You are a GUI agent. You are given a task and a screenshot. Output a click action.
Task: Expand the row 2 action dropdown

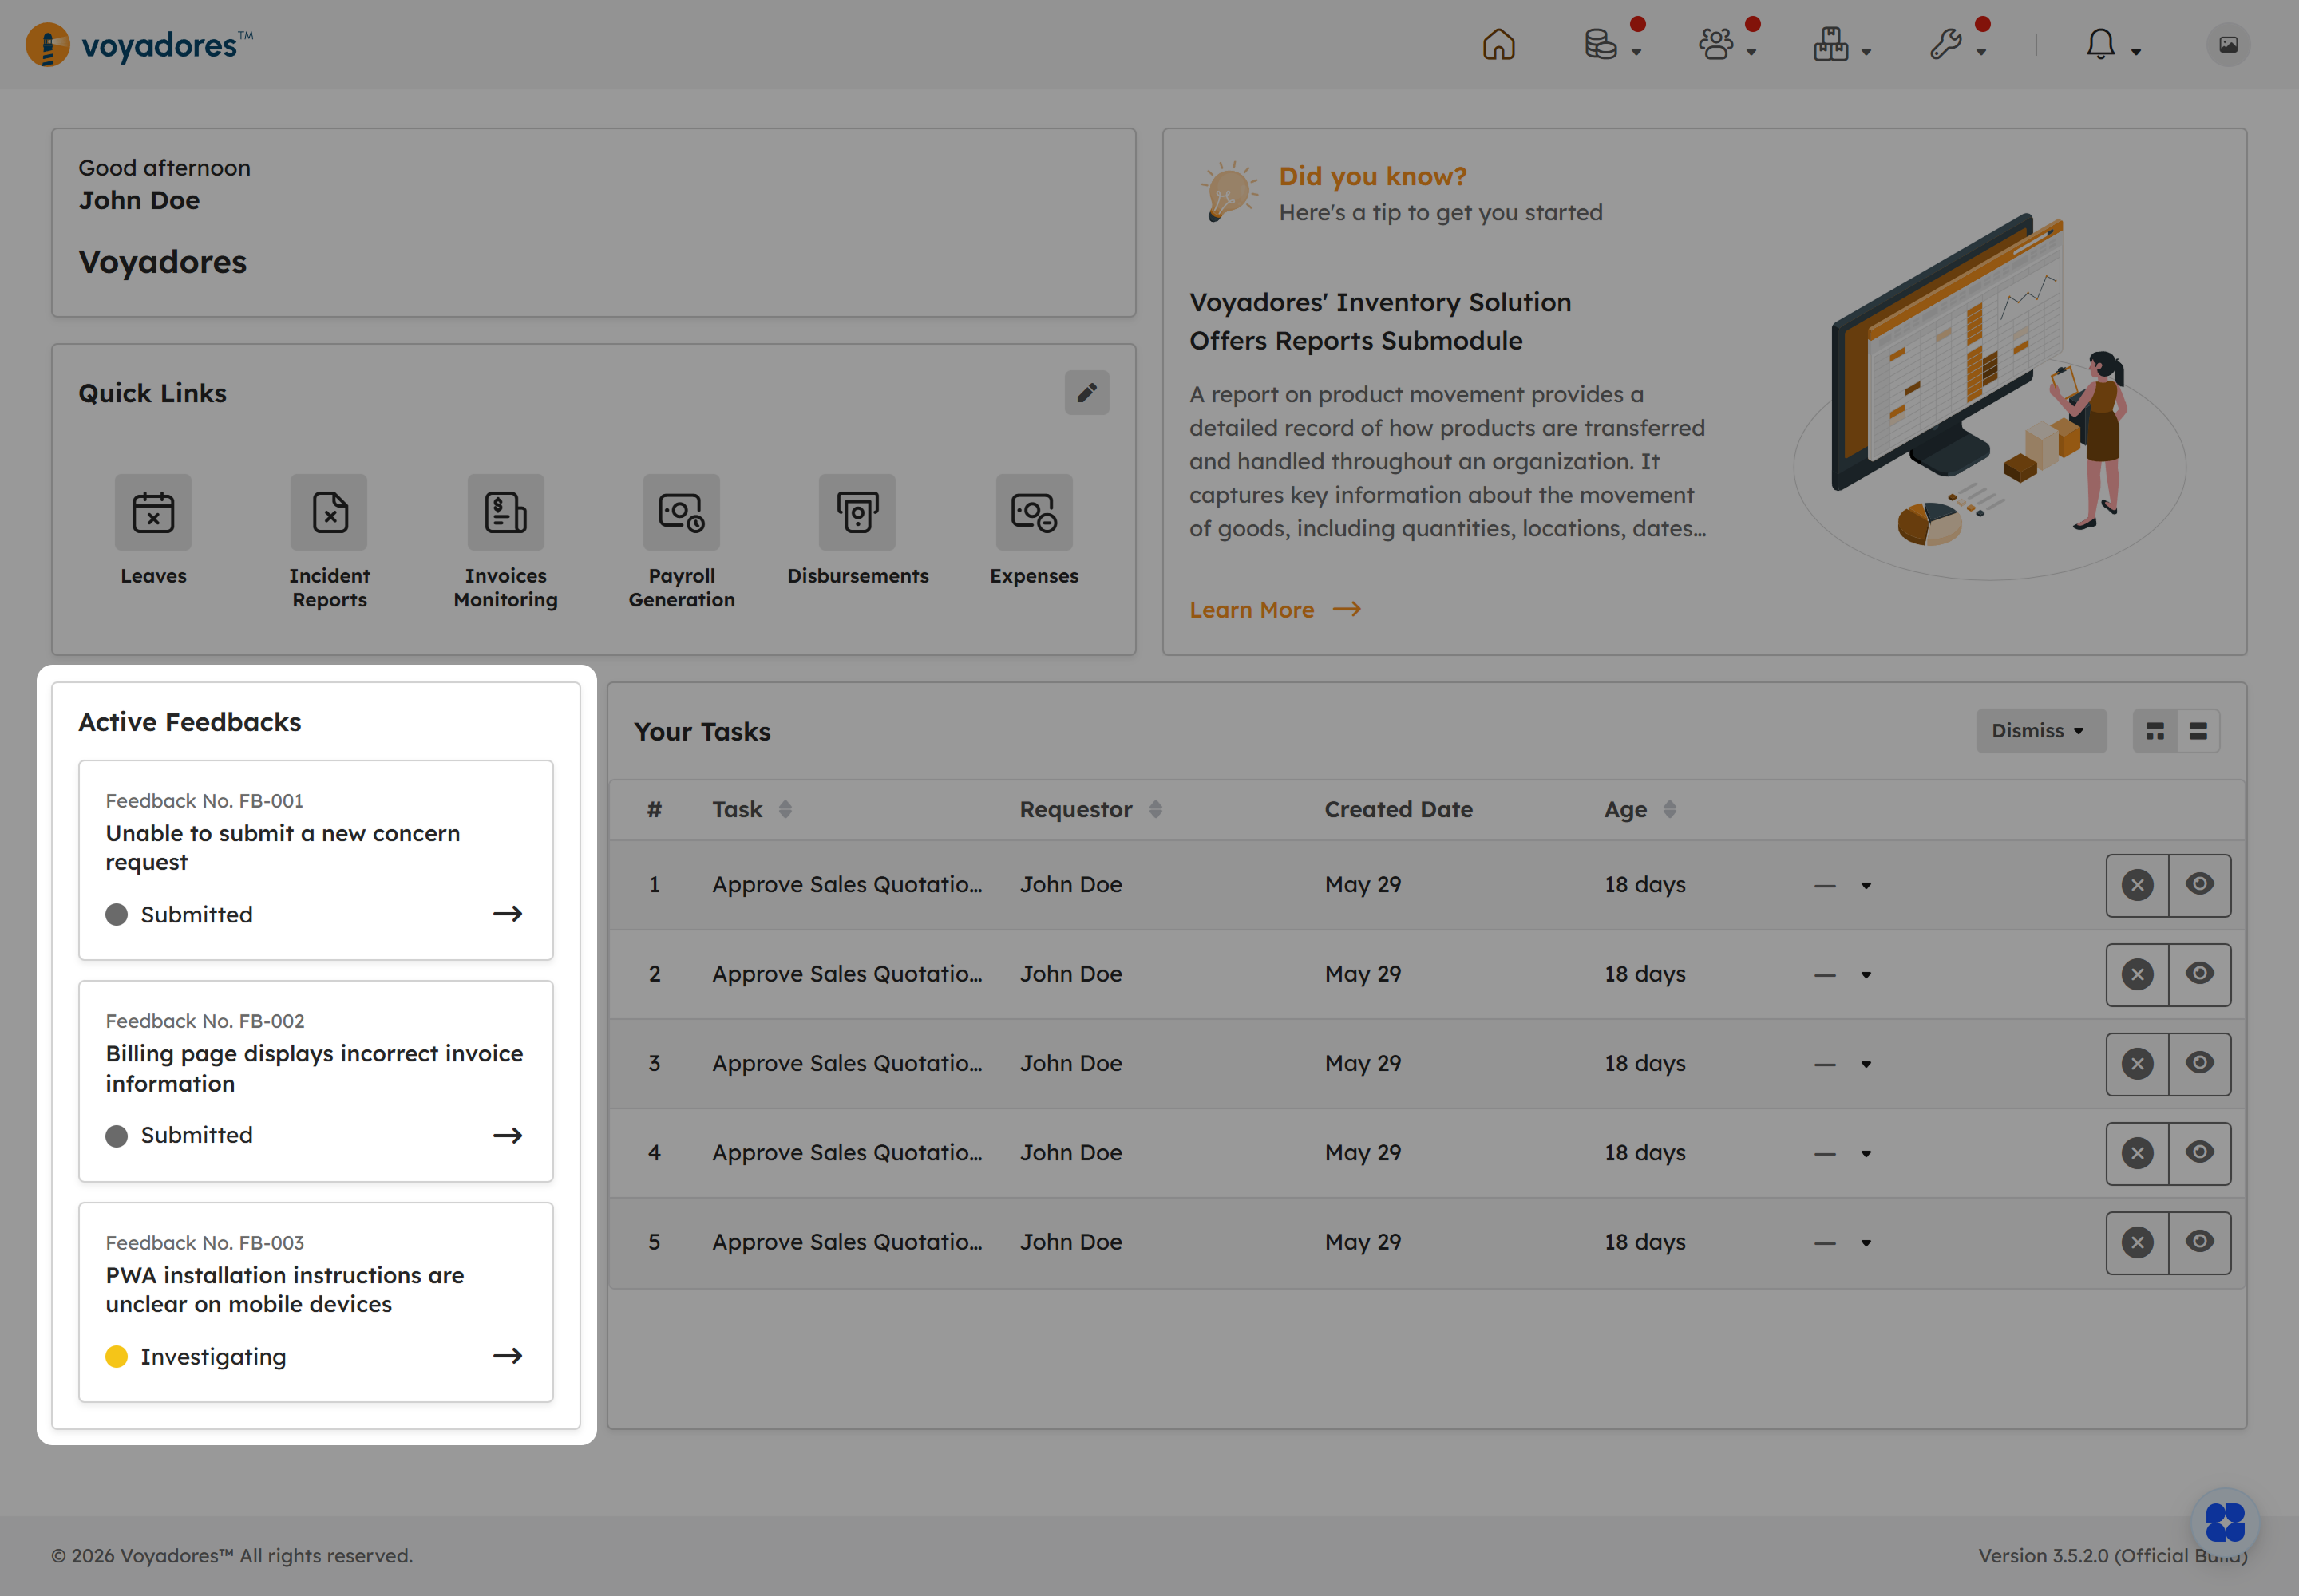pyautogui.click(x=1866, y=975)
